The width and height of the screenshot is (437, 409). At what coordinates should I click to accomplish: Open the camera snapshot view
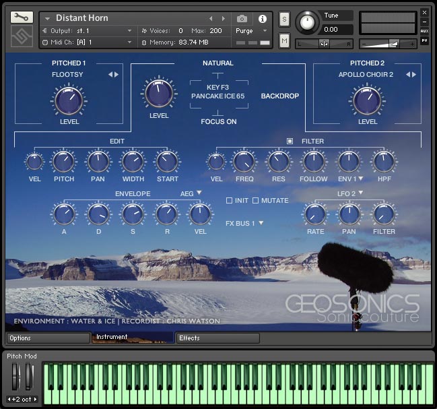click(242, 18)
